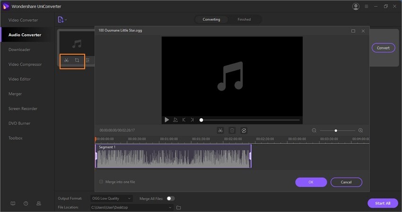Screen dimensions: 402x212
Task: Zoom out the timeline
Action: click(314, 130)
